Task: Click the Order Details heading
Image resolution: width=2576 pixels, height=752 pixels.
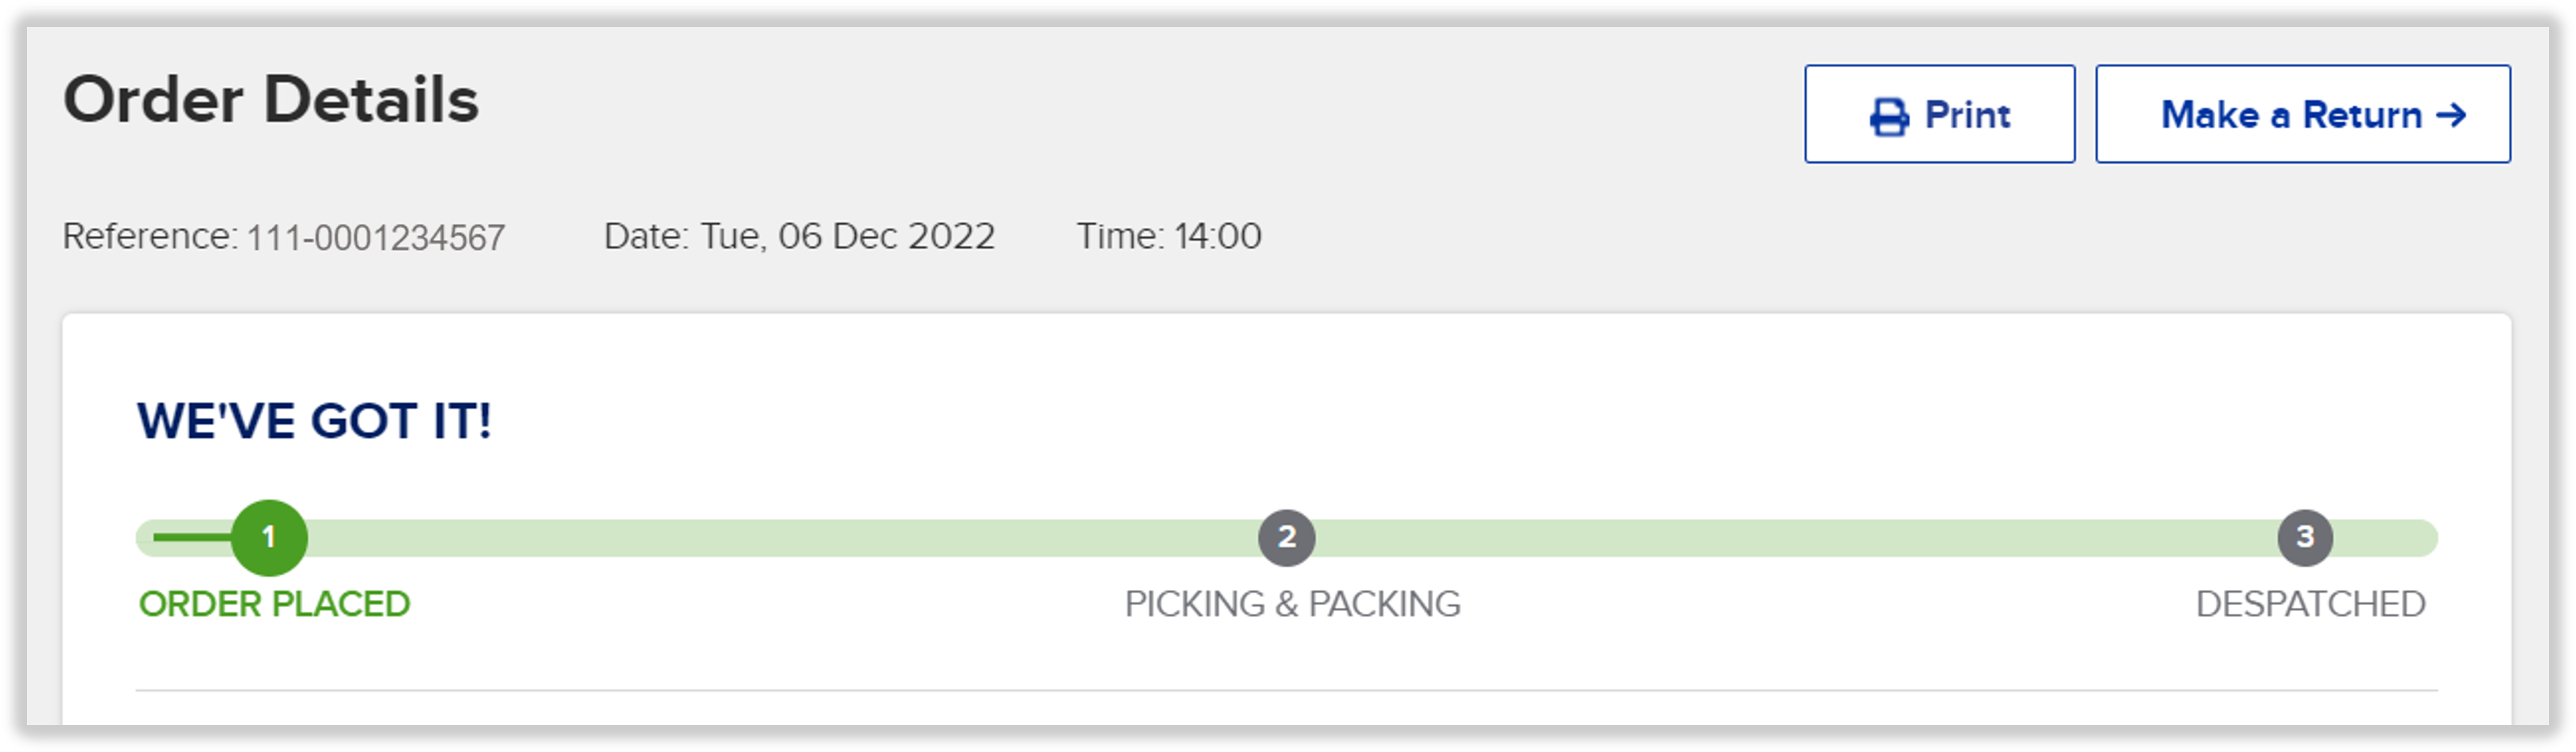Action: pyautogui.click(x=271, y=100)
